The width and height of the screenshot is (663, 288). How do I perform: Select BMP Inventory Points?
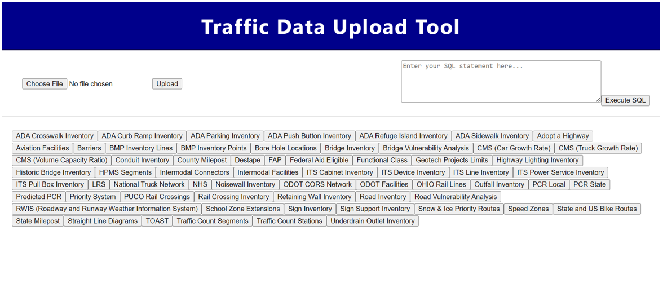click(214, 148)
